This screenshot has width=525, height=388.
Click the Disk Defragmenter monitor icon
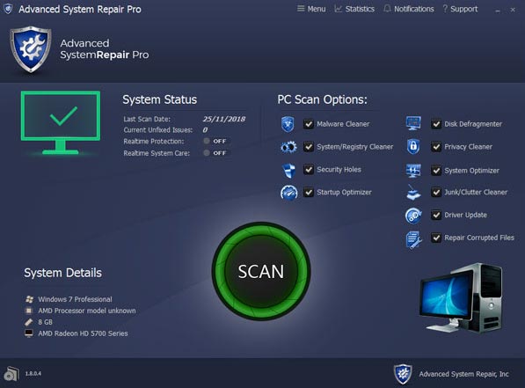point(413,123)
